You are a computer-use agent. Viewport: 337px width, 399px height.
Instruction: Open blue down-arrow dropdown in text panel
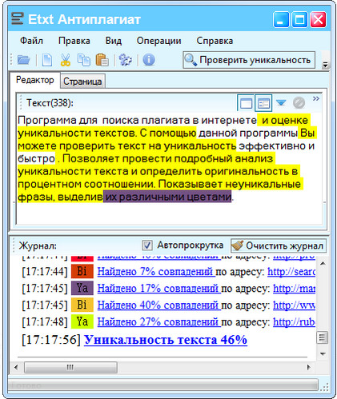tap(281, 102)
